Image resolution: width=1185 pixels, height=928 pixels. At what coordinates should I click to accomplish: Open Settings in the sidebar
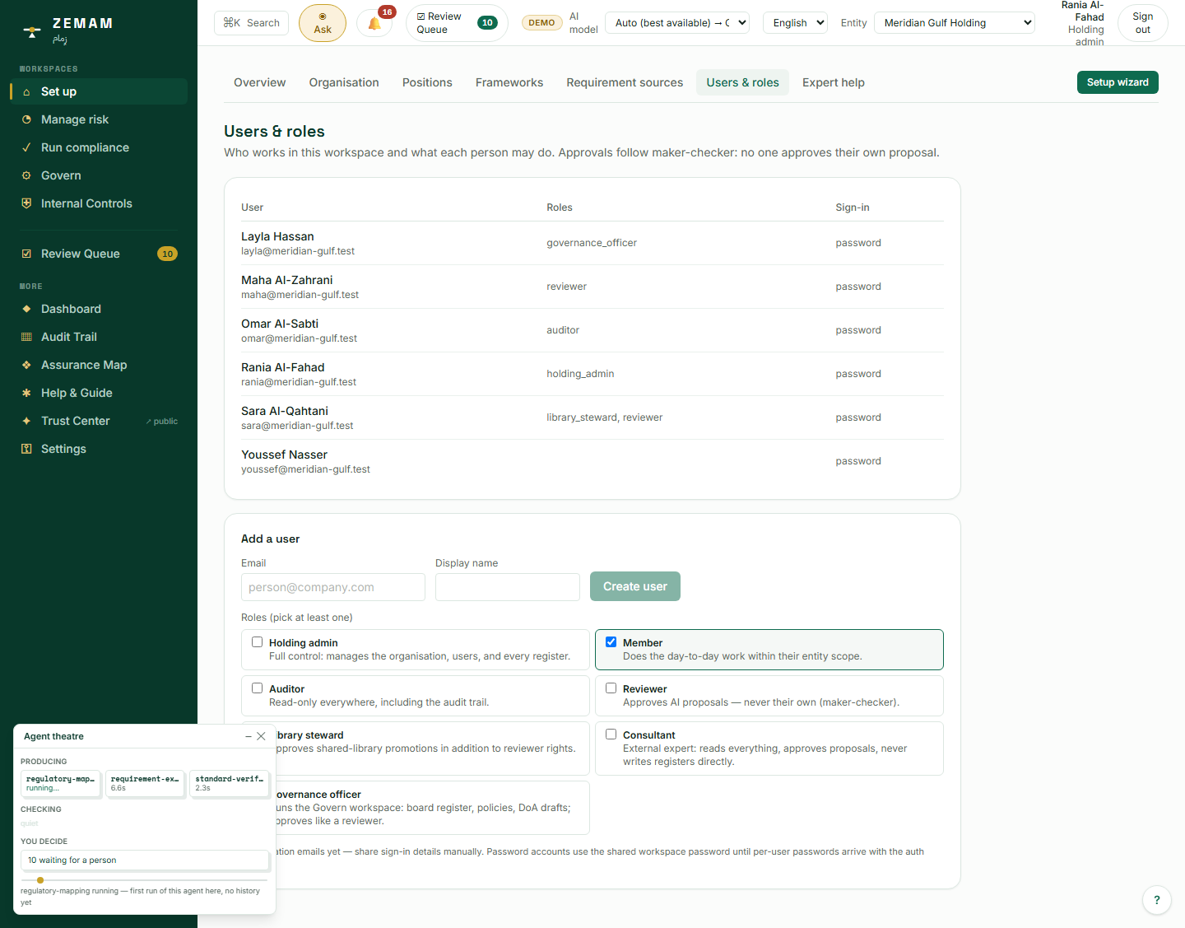tap(63, 449)
